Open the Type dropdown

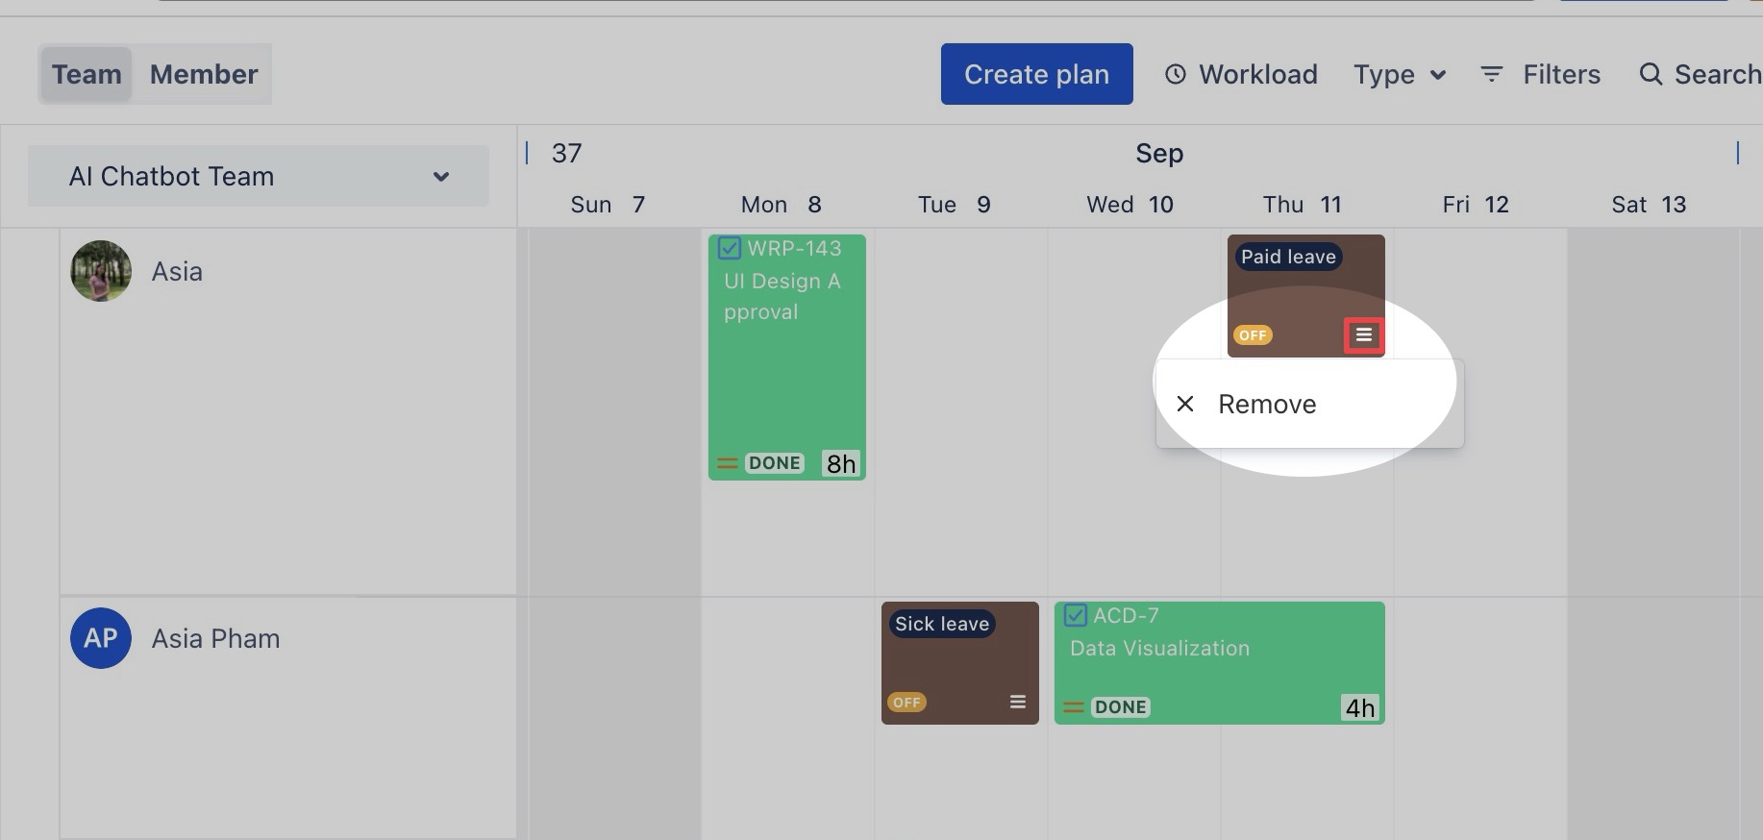[x=1399, y=74]
